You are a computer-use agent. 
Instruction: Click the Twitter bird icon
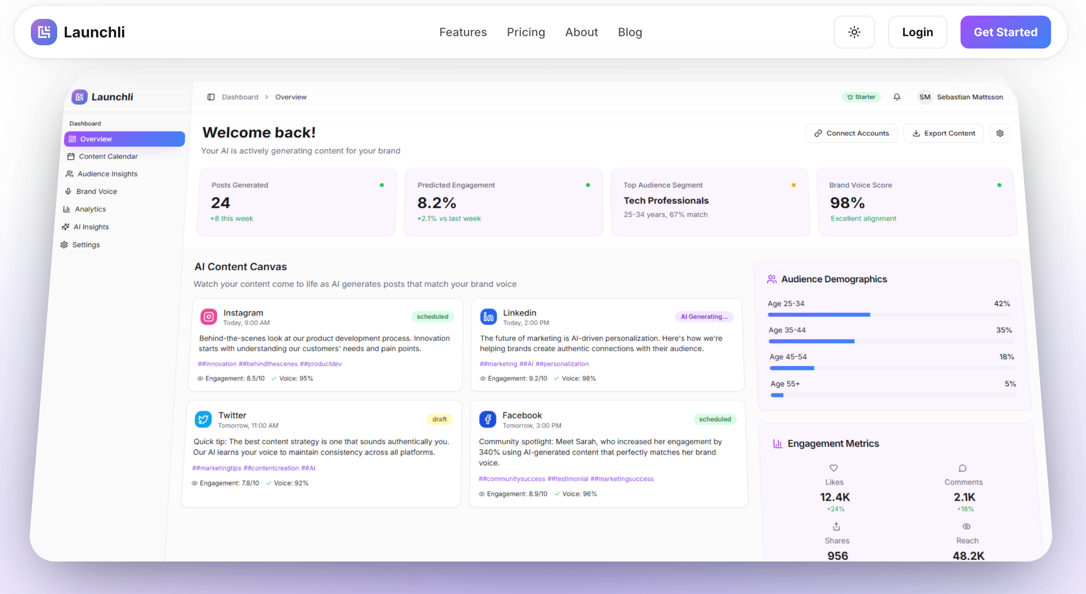coord(203,420)
